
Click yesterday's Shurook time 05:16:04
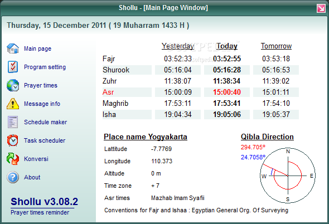pyautogui.click(x=178, y=70)
